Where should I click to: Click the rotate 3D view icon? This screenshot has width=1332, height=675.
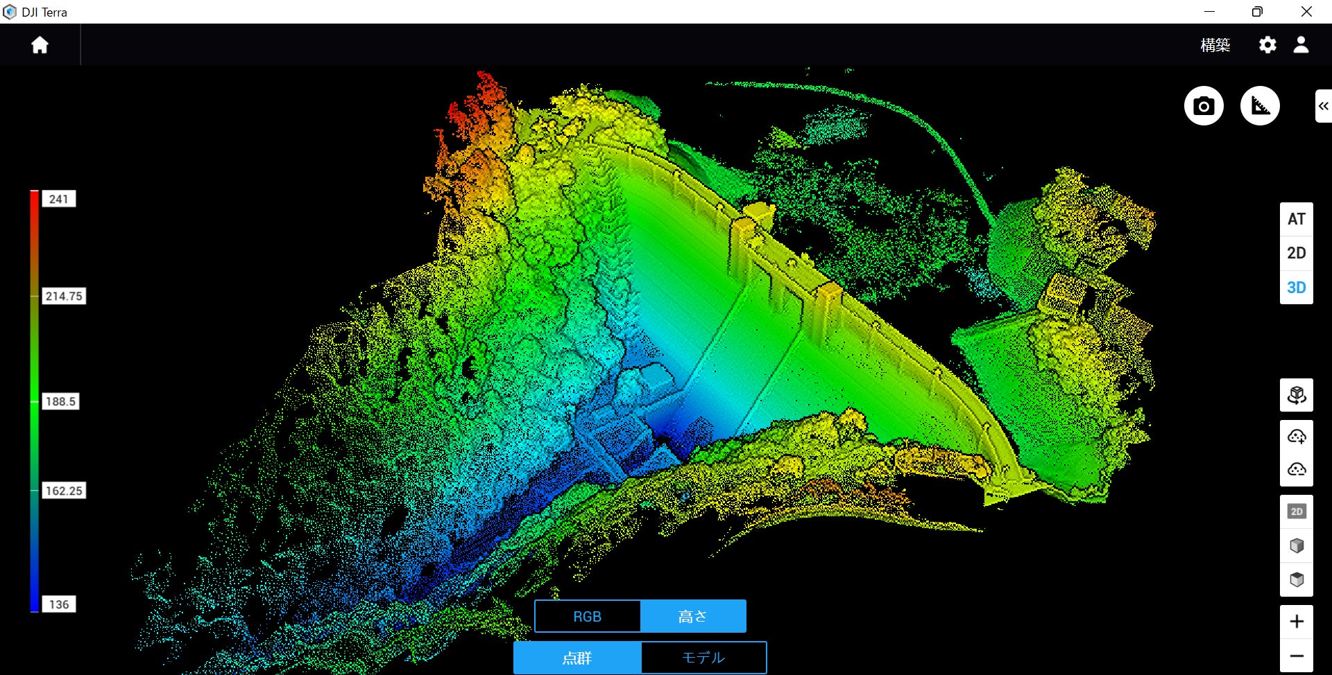click(x=1296, y=395)
